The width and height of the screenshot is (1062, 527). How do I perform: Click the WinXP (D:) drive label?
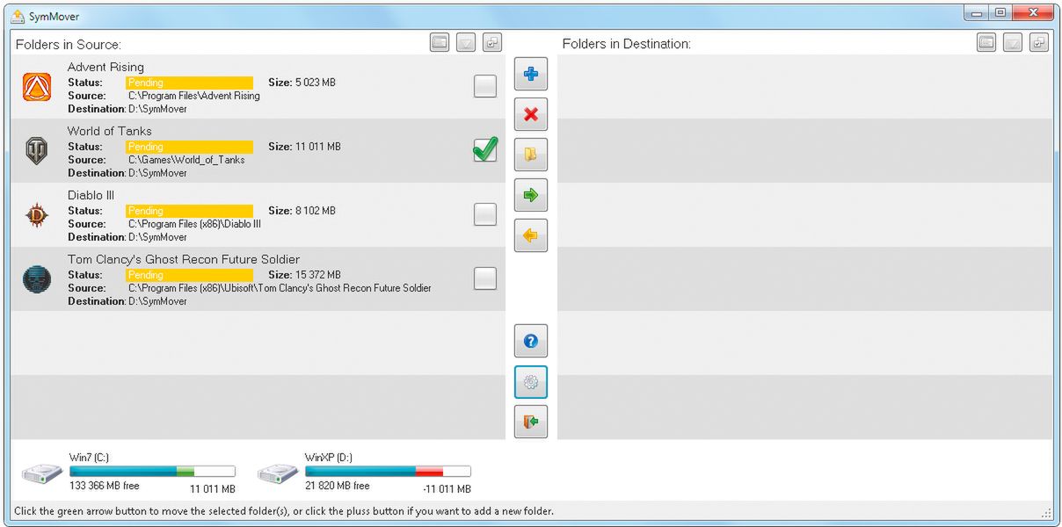[330, 458]
